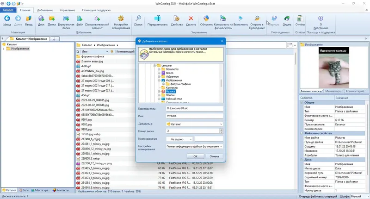Screen dimensions: 370x199
Task: Open the Добавить в Каталог dropdown
Action: [194, 124]
